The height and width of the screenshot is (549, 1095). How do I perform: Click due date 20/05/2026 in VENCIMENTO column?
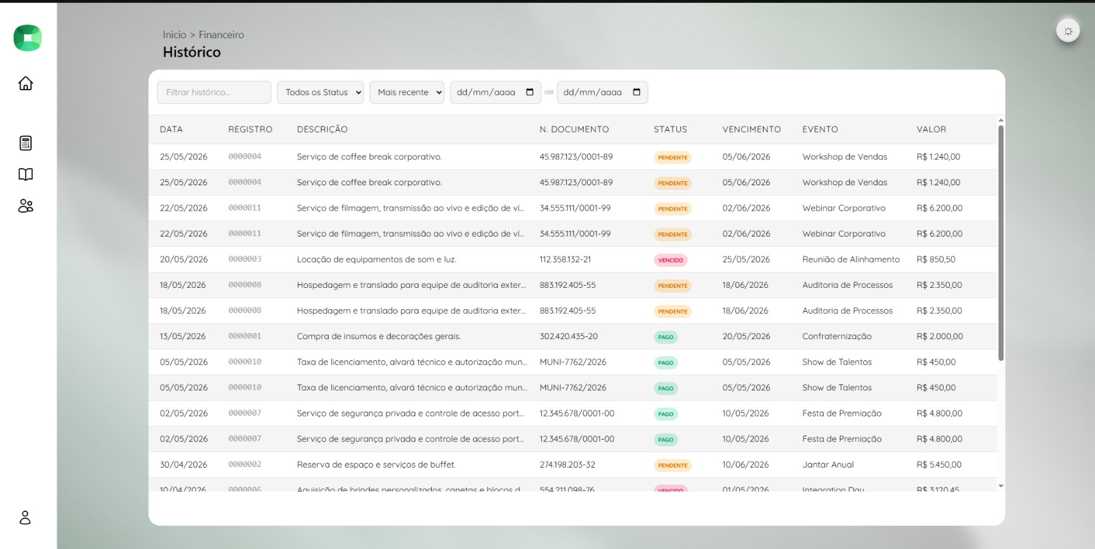(746, 336)
